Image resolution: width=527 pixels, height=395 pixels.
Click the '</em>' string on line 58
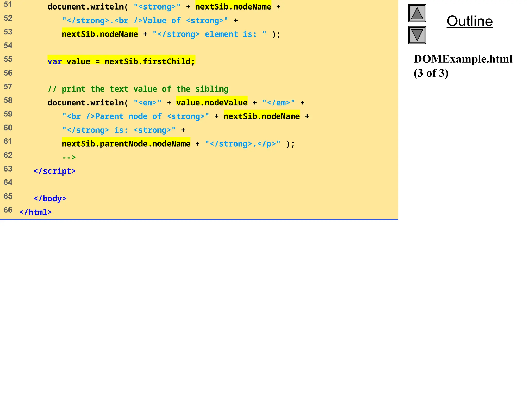coord(278,103)
